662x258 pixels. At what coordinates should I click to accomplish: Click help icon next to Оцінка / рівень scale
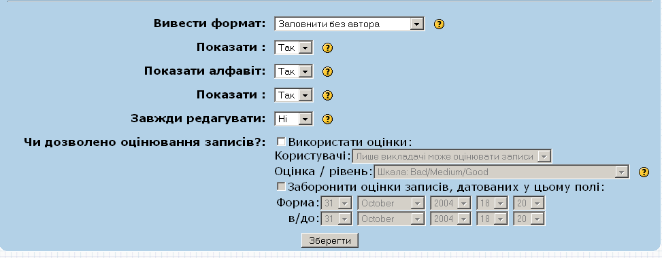(x=644, y=172)
